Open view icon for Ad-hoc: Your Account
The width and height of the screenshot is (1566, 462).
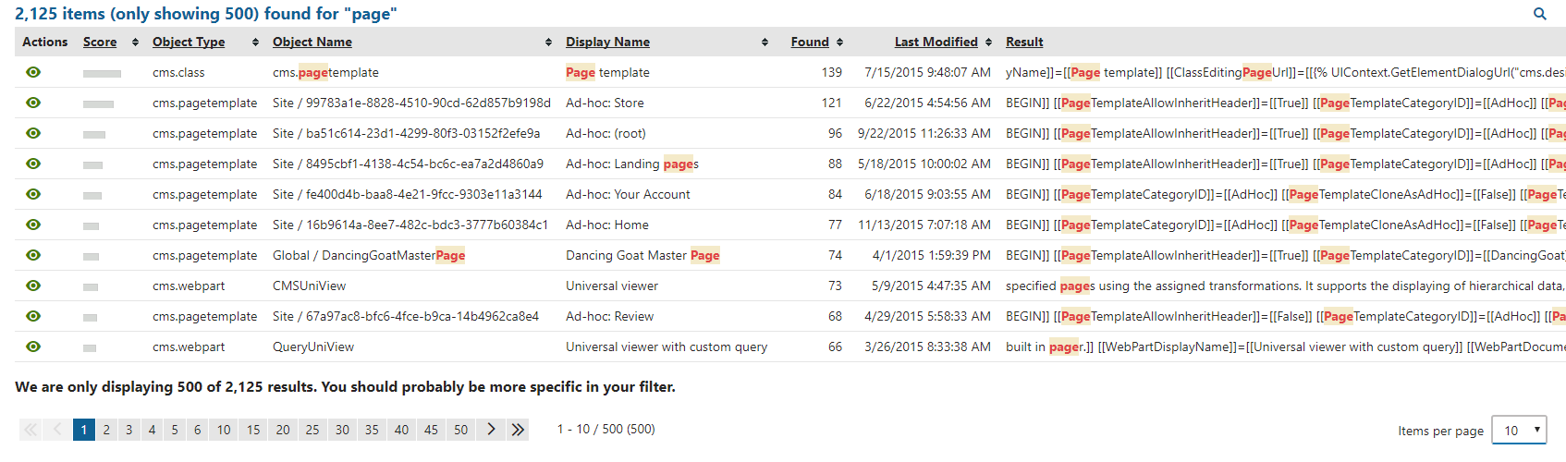(x=33, y=194)
